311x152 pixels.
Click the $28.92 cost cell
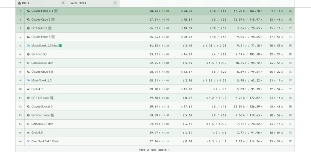pos(186,11)
